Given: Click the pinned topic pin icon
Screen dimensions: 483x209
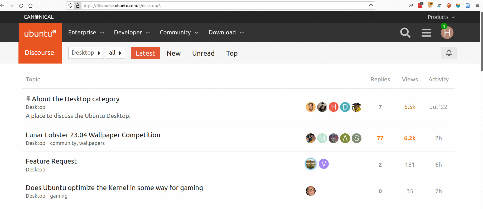Looking at the screenshot, I should (28, 99).
